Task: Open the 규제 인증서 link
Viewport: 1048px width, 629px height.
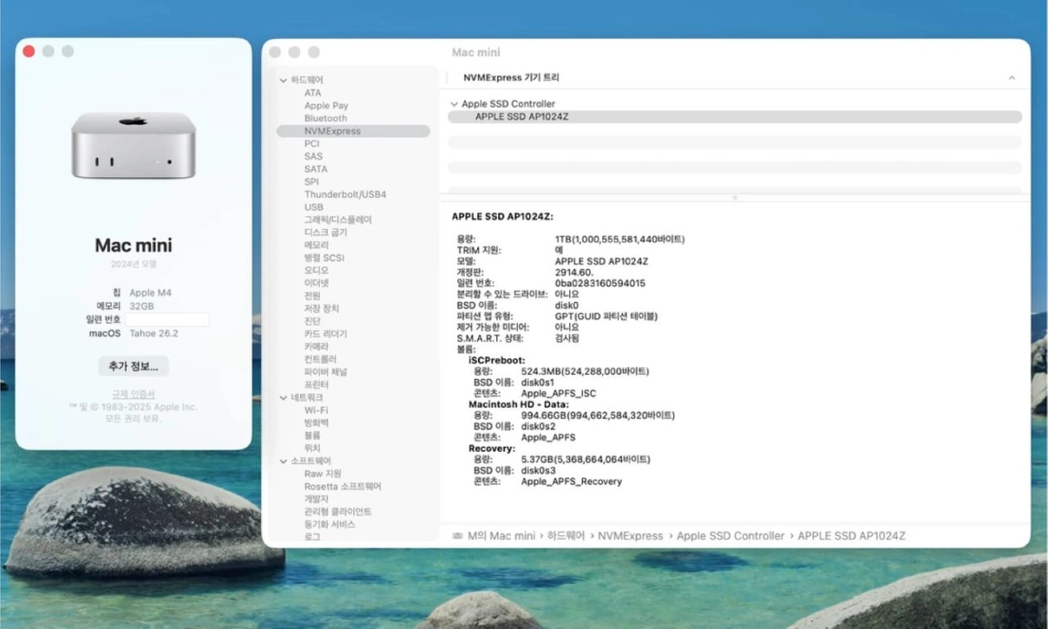Action: 133,394
